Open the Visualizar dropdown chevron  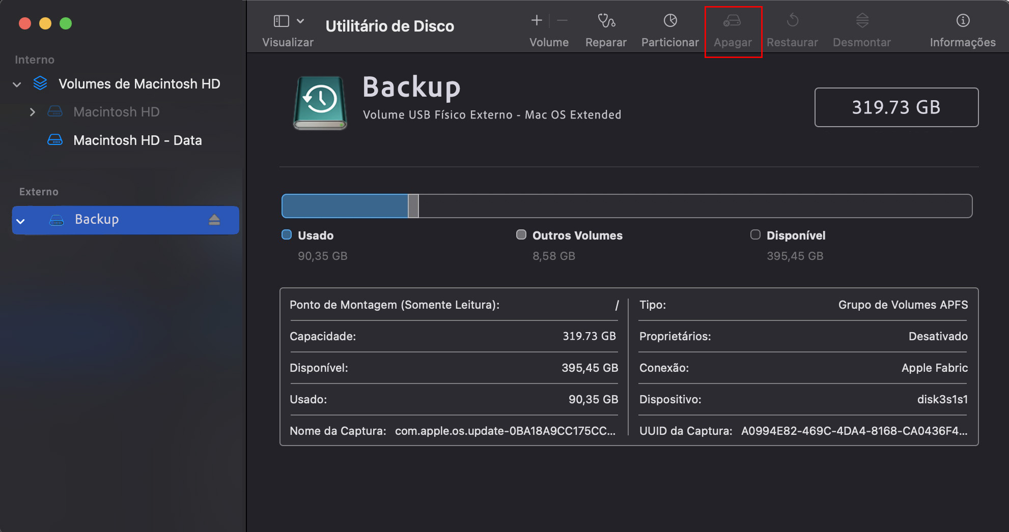(x=300, y=21)
